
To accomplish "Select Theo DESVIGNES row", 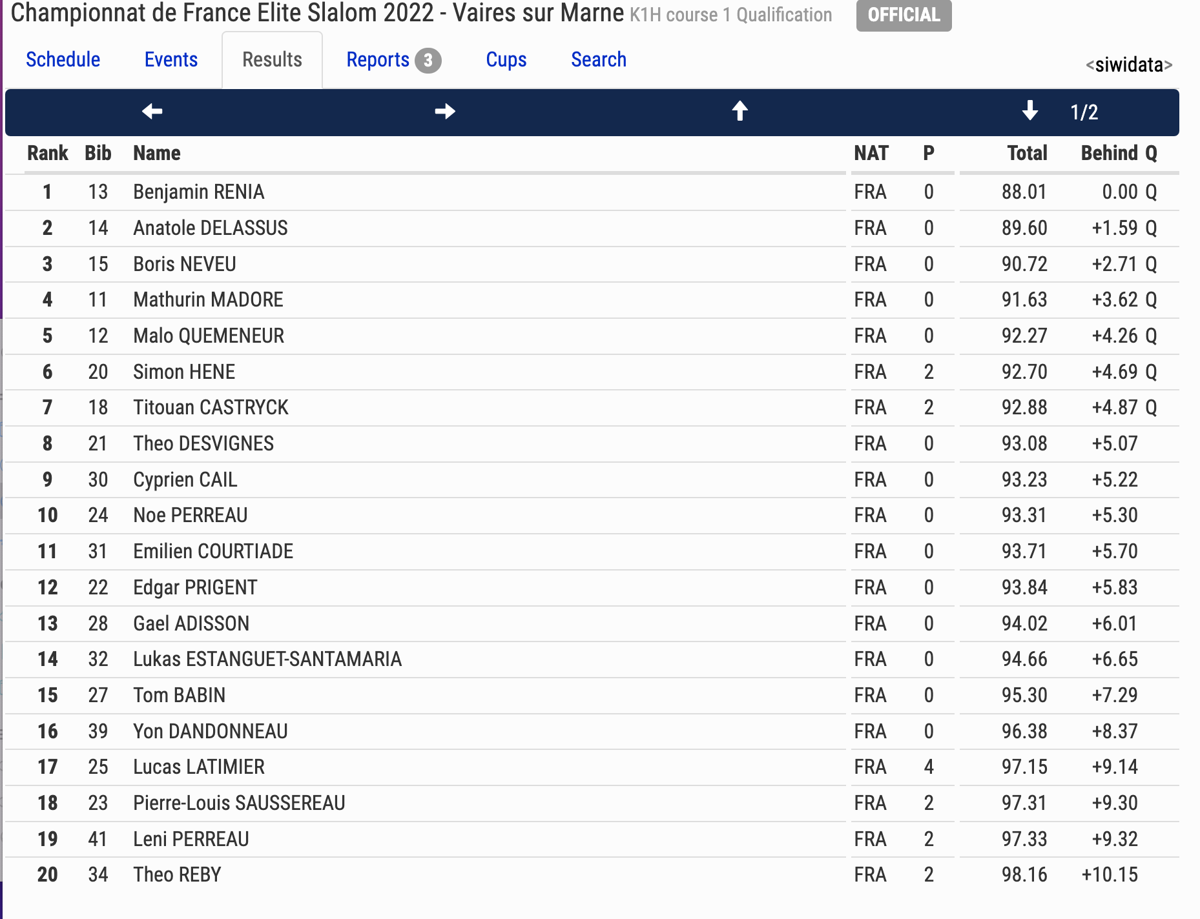I will (592, 444).
